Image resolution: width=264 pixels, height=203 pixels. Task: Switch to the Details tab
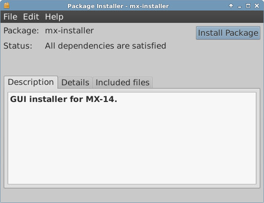tap(75, 82)
